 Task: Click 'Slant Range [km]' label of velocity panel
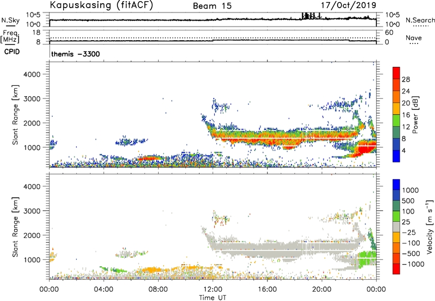pos(15,227)
